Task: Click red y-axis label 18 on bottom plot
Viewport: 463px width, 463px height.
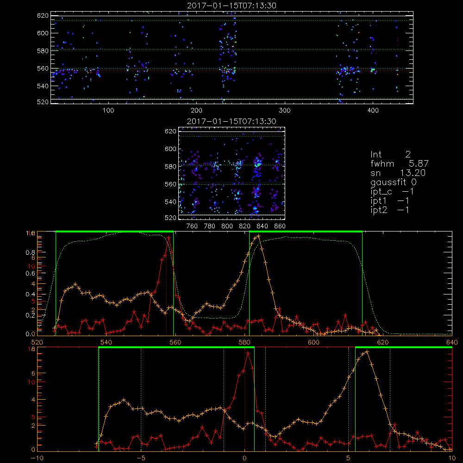Action: 31,349
